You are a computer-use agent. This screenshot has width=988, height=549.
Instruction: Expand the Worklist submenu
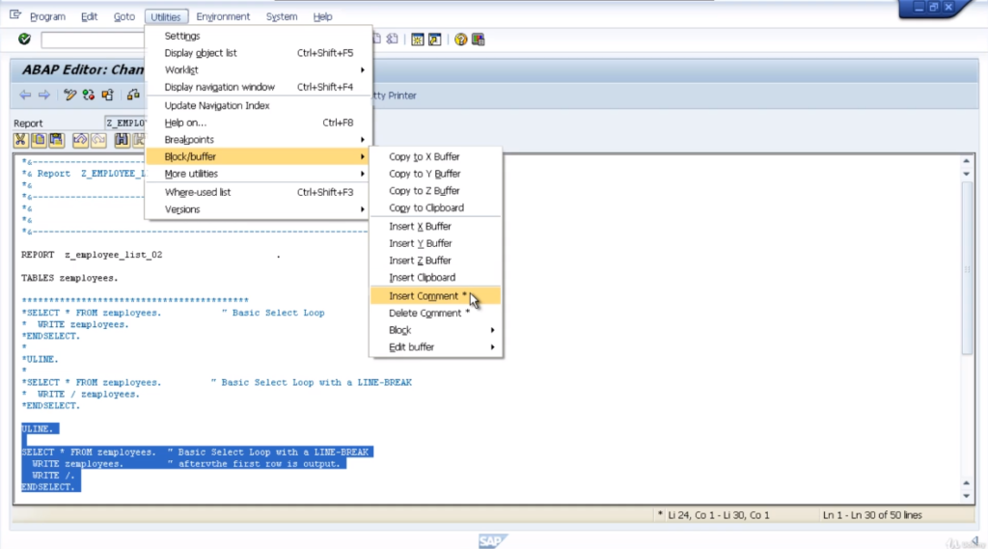coord(259,70)
